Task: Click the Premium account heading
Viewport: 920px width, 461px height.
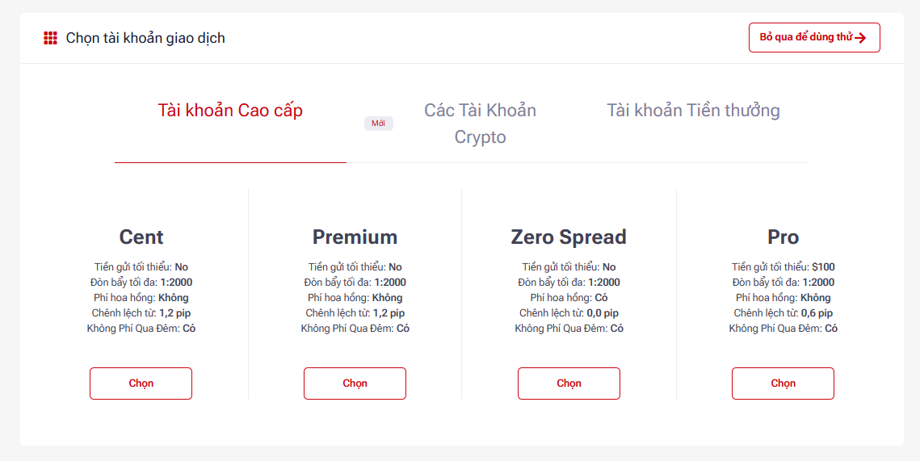Action: click(x=355, y=237)
